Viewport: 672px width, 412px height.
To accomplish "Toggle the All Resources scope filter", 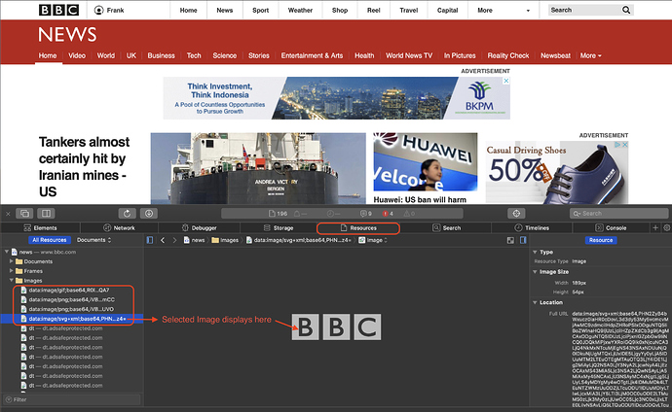I will coord(49,239).
